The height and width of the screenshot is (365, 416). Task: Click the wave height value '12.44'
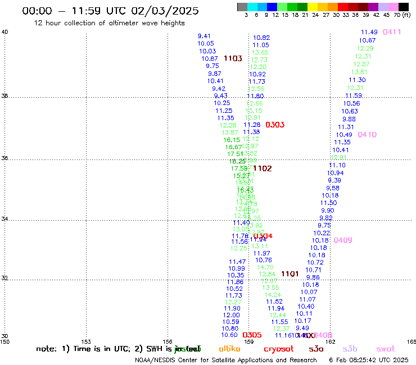click(278, 315)
